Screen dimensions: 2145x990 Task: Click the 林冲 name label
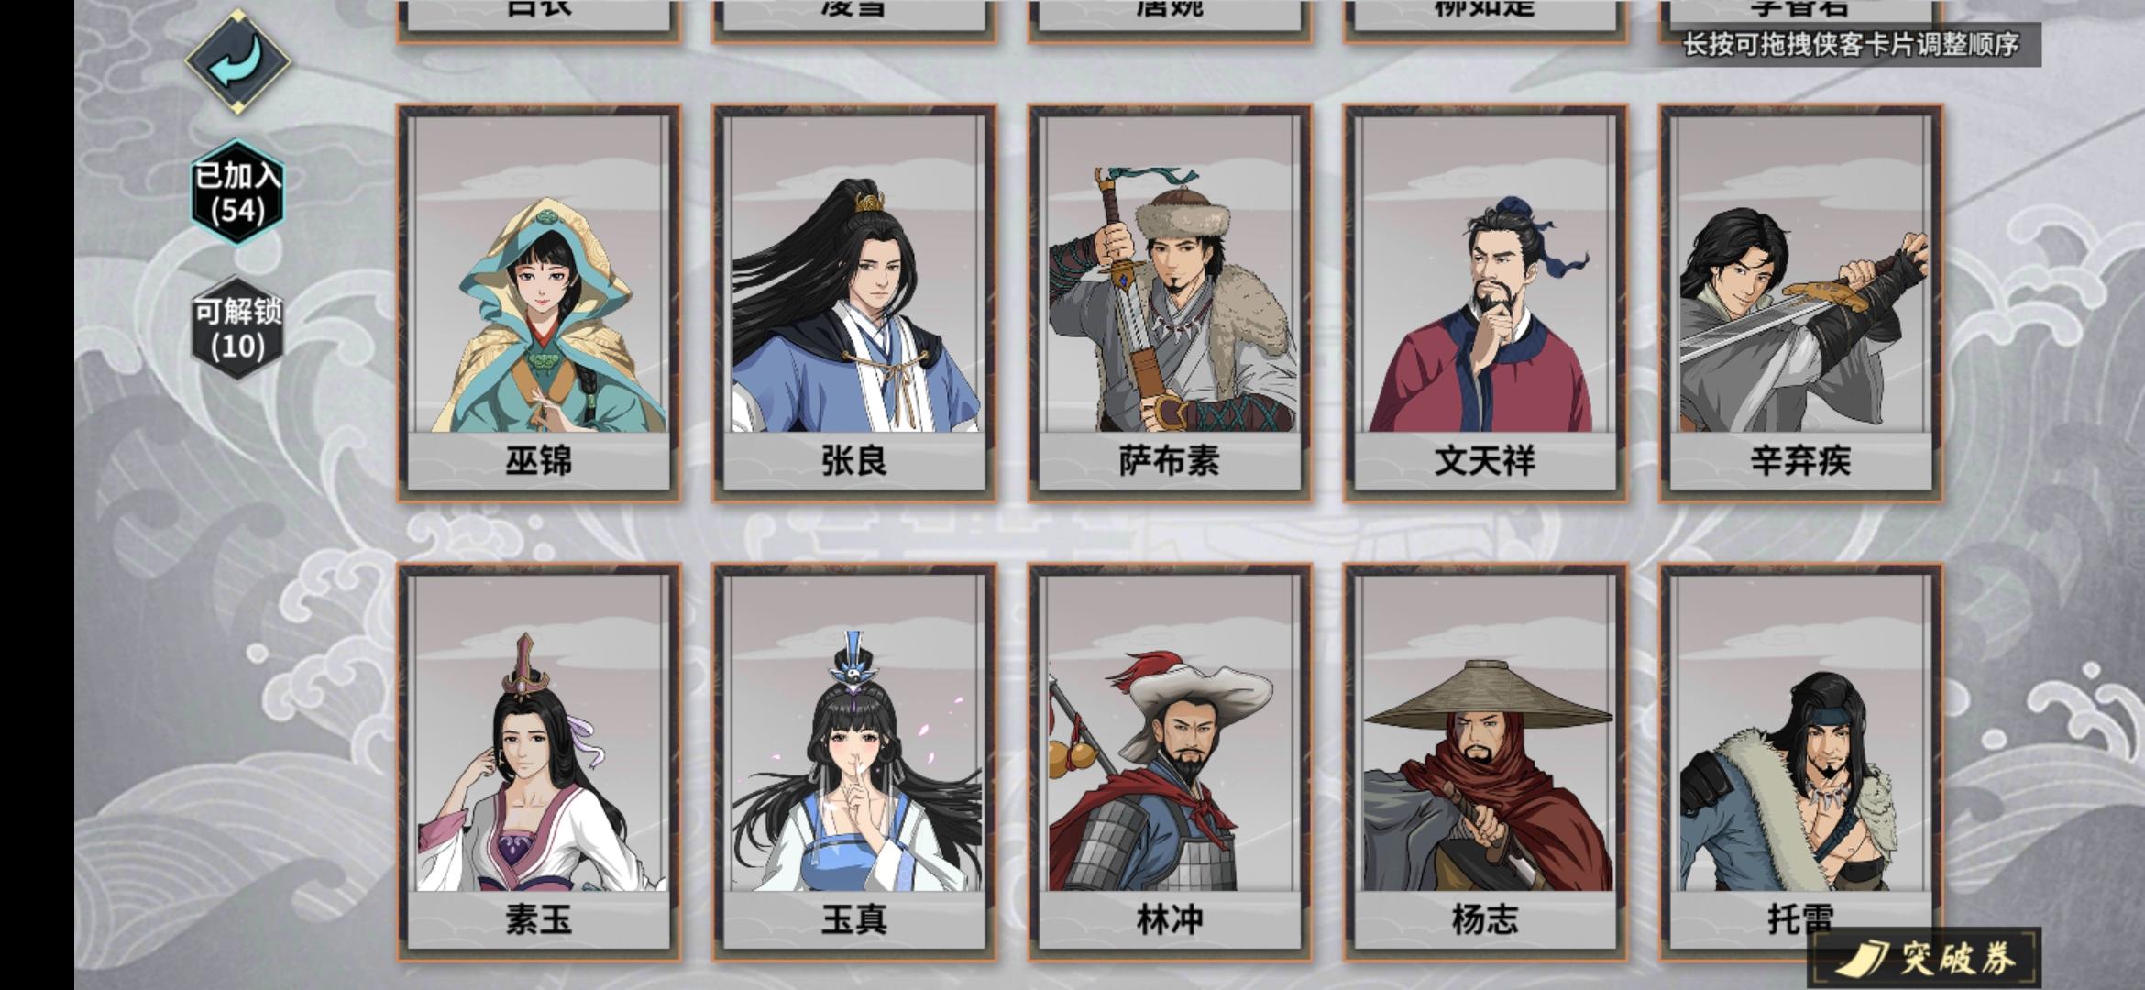click(x=1170, y=918)
